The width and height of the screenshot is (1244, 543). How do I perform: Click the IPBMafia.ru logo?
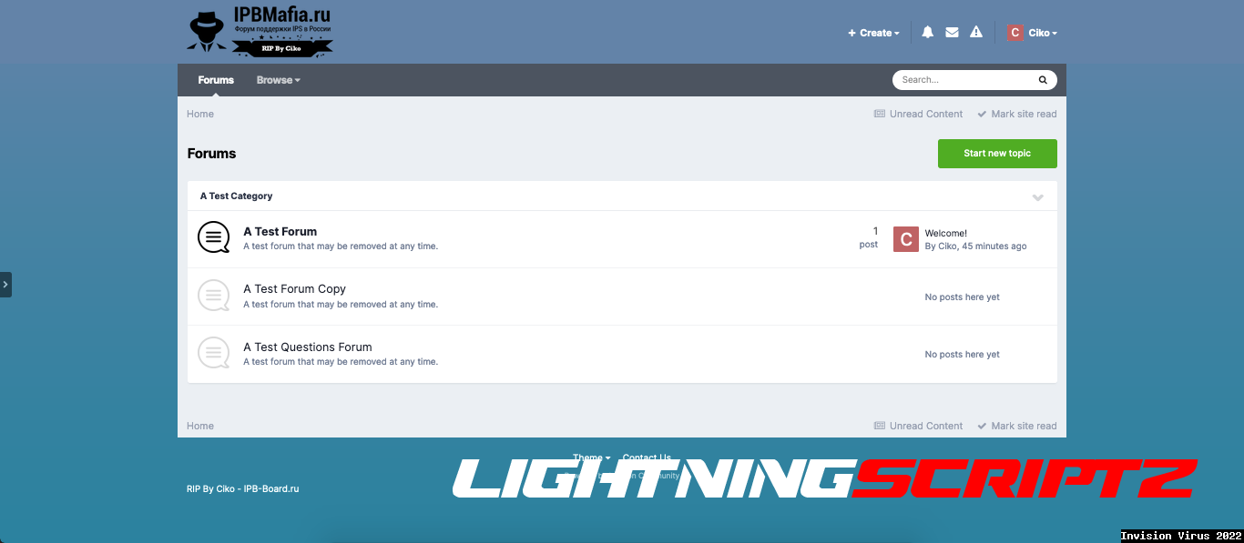[260, 31]
